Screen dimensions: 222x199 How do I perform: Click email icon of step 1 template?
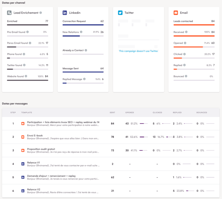(23, 124)
